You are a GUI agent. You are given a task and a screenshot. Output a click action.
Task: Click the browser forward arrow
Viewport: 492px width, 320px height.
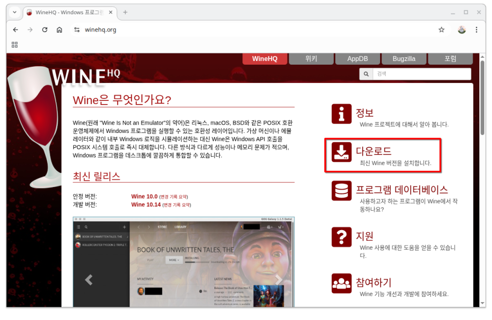(30, 30)
